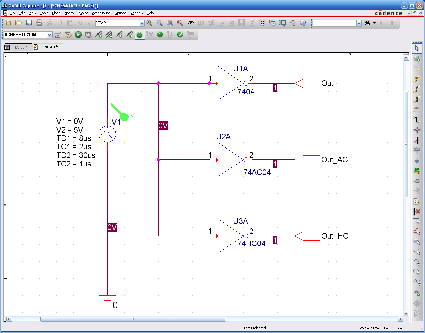Choose the Place Hierarchical Block tool
Screen dimensions: 425x333
tap(417, 171)
